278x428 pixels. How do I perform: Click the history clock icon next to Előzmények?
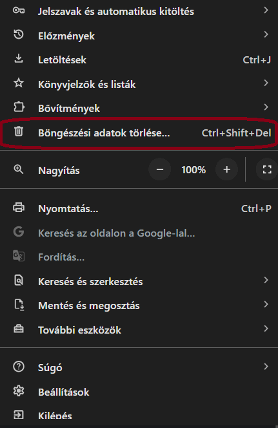tap(19, 35)
